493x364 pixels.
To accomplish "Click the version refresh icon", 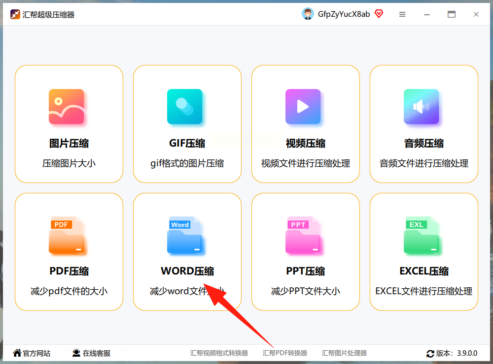I will pyautogui.click(x=430, y=354).
